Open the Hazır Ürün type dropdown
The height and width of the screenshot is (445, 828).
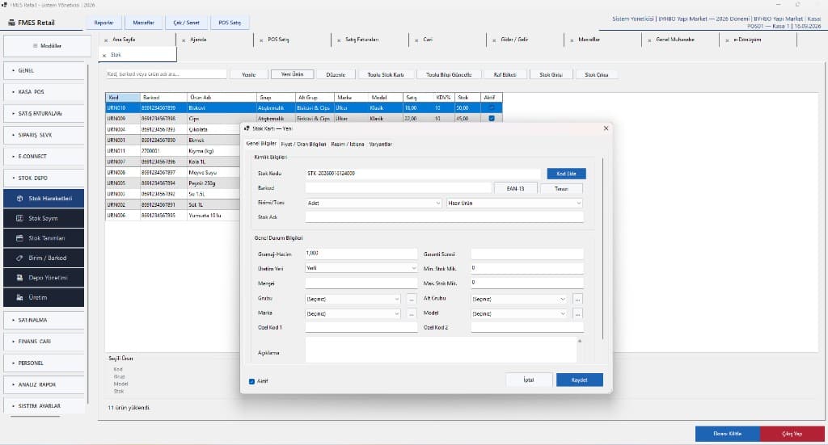coord(514,203)
